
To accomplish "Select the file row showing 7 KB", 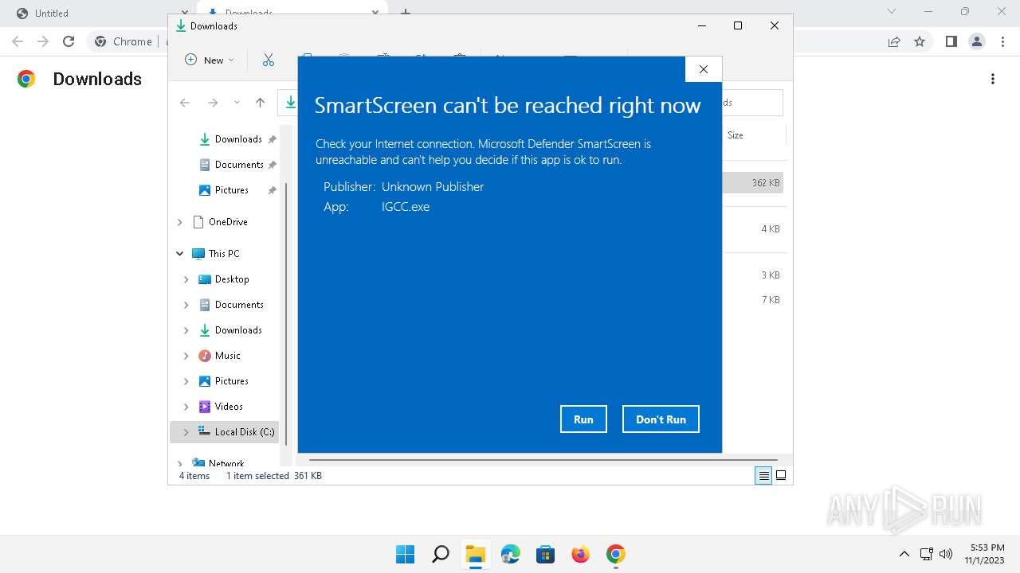I will pos(753,300).
